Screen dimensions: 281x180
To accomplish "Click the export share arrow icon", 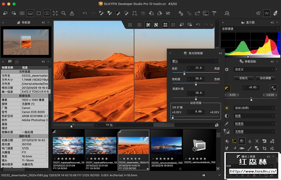I will pos(197,13).
